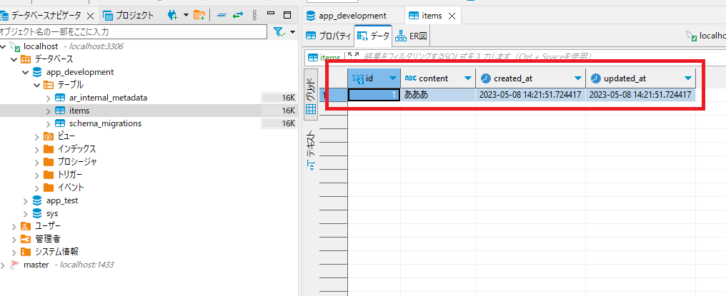
Task: Expand the トリガー folder
Action: pos(37,175)
